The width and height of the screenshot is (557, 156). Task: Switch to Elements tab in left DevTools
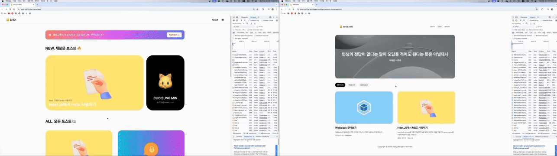pos(244,17)
